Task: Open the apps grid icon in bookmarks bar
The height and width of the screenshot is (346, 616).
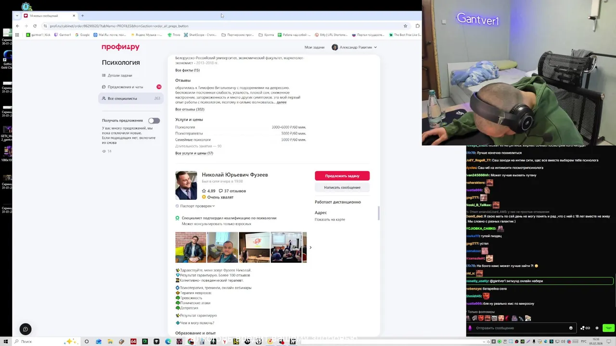Action: [x=17, y=35]
